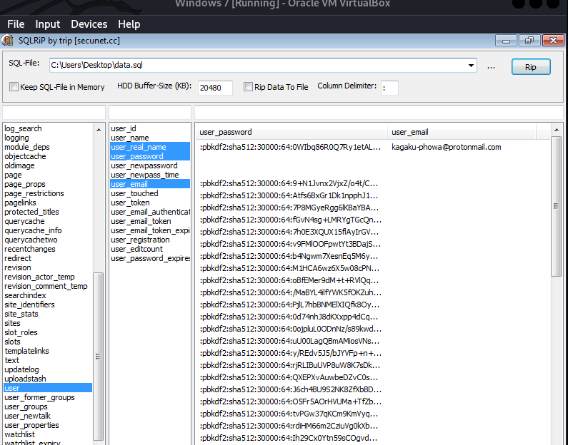Click the restore window button of SQLRiP
The image size is (568, 445).
(x=529, y=41)
